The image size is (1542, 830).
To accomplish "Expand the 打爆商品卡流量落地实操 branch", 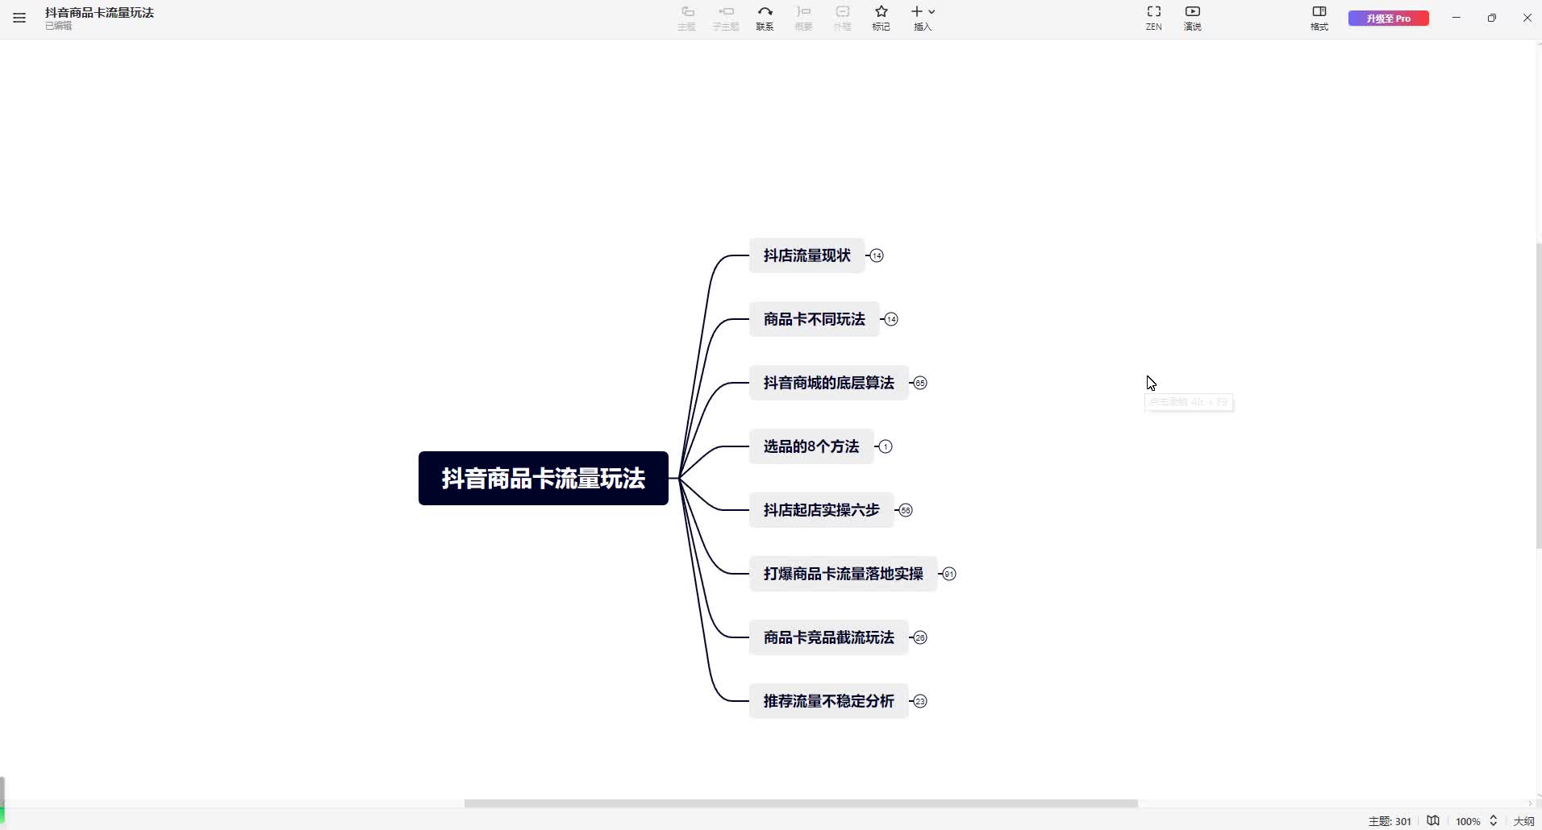I will (949, 574).
